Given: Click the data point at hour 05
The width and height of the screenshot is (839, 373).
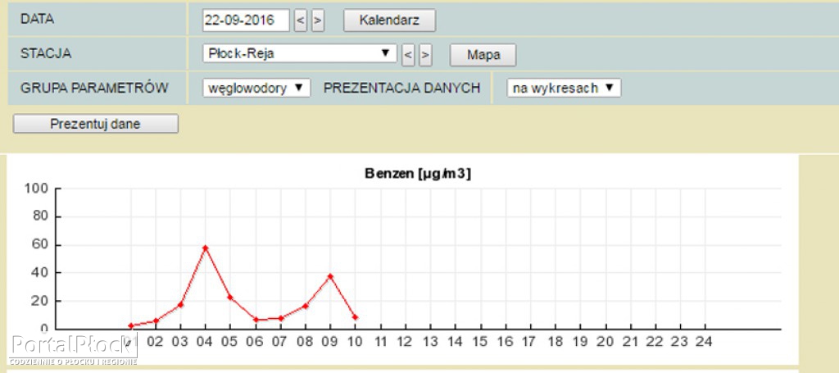Looking at the screenshot, I should 230,297.
